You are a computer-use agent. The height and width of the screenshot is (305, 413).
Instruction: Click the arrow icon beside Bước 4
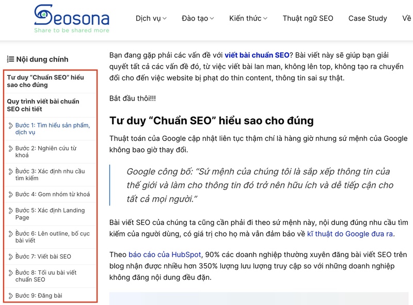(x=10, y=195)
